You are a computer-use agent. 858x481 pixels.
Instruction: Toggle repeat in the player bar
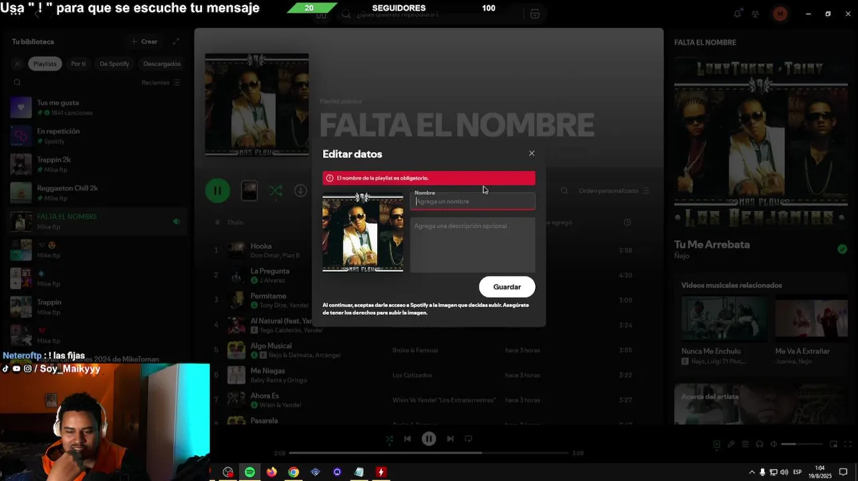tap(468, 439)
